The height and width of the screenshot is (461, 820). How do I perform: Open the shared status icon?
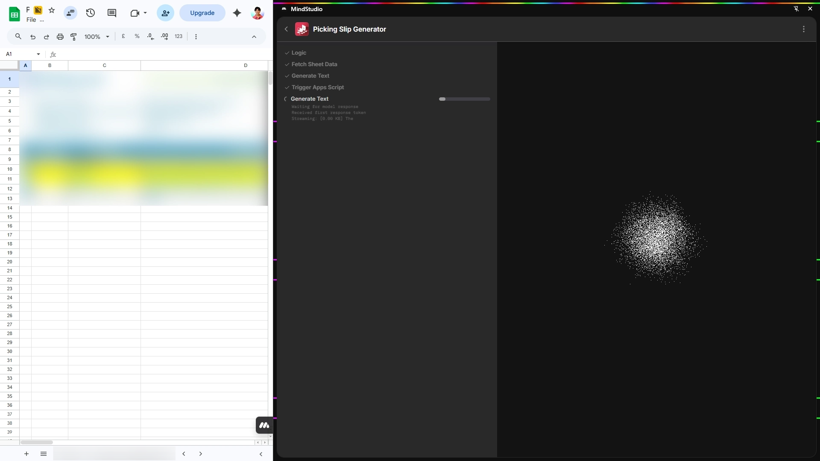pyautogui.click(x=70, y=13)
